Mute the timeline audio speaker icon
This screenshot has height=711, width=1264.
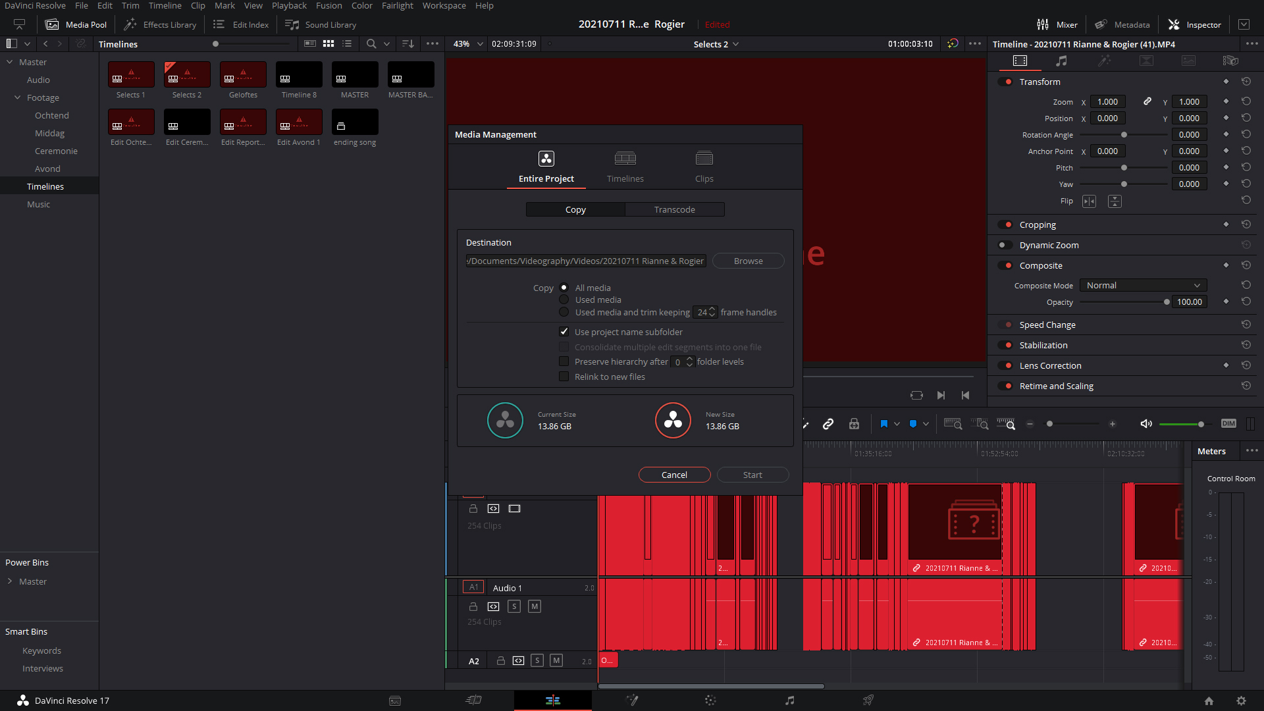click(x=1146, y=424)
